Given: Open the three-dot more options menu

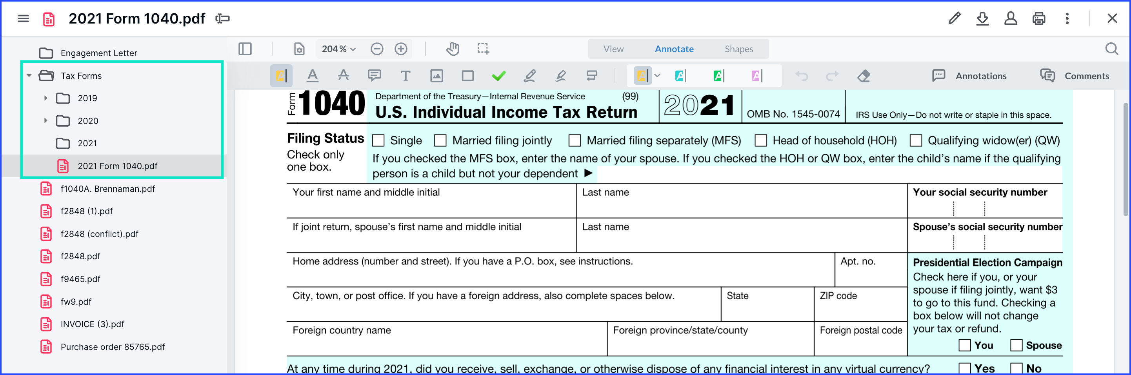Looking at the screenshot, I should click(x=1067, y=18).
